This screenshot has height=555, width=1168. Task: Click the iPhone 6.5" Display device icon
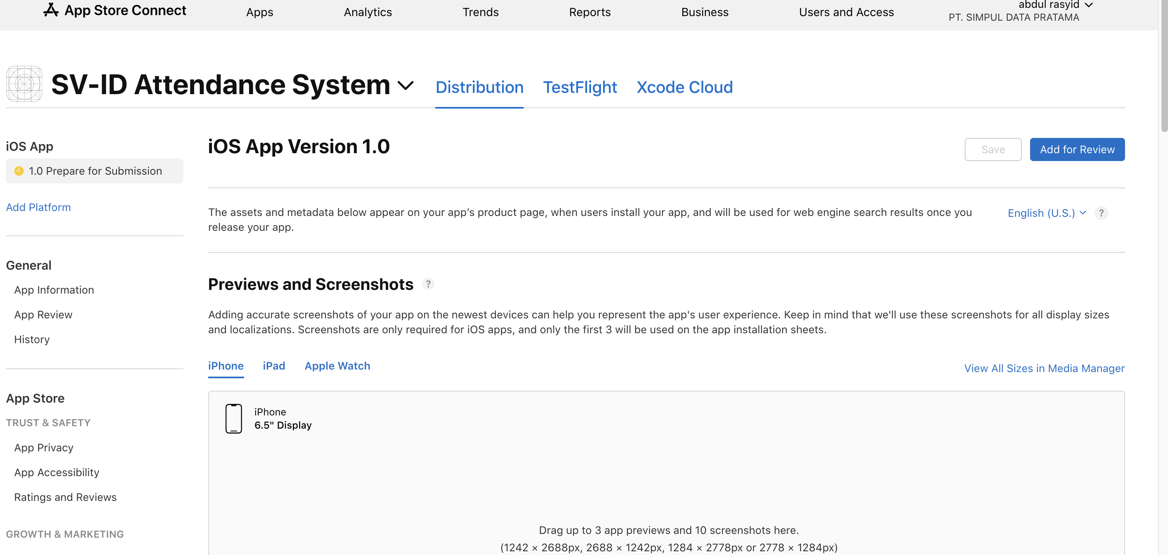point(233,418)
